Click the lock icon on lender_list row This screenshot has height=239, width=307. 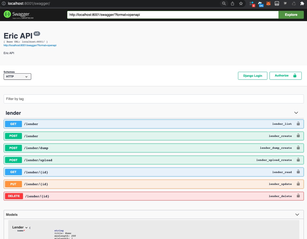click(298, 123)
